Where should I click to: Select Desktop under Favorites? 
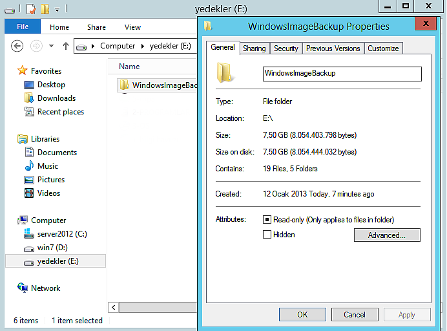(51, 85)
